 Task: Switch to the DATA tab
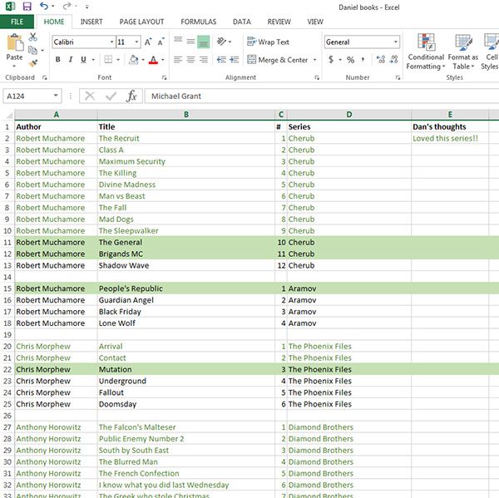click(242, 22)
